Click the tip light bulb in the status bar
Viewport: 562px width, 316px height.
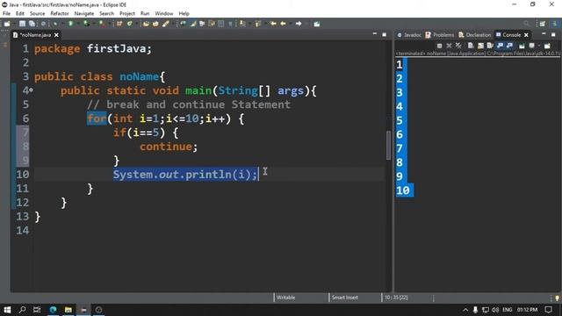click(x=557, y=298)
